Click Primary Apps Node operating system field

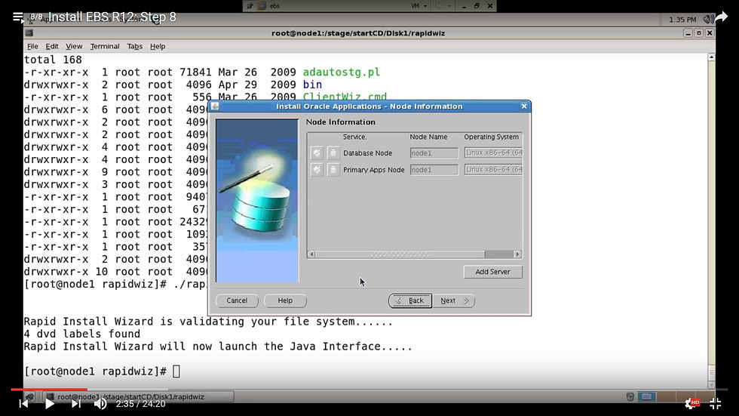(x=493, y=169)
